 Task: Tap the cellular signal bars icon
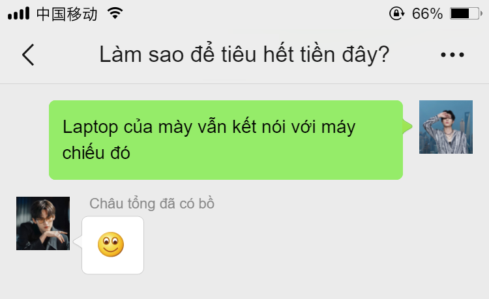click(19, 14)
